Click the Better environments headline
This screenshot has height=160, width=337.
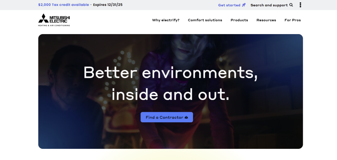coord(170,83)
